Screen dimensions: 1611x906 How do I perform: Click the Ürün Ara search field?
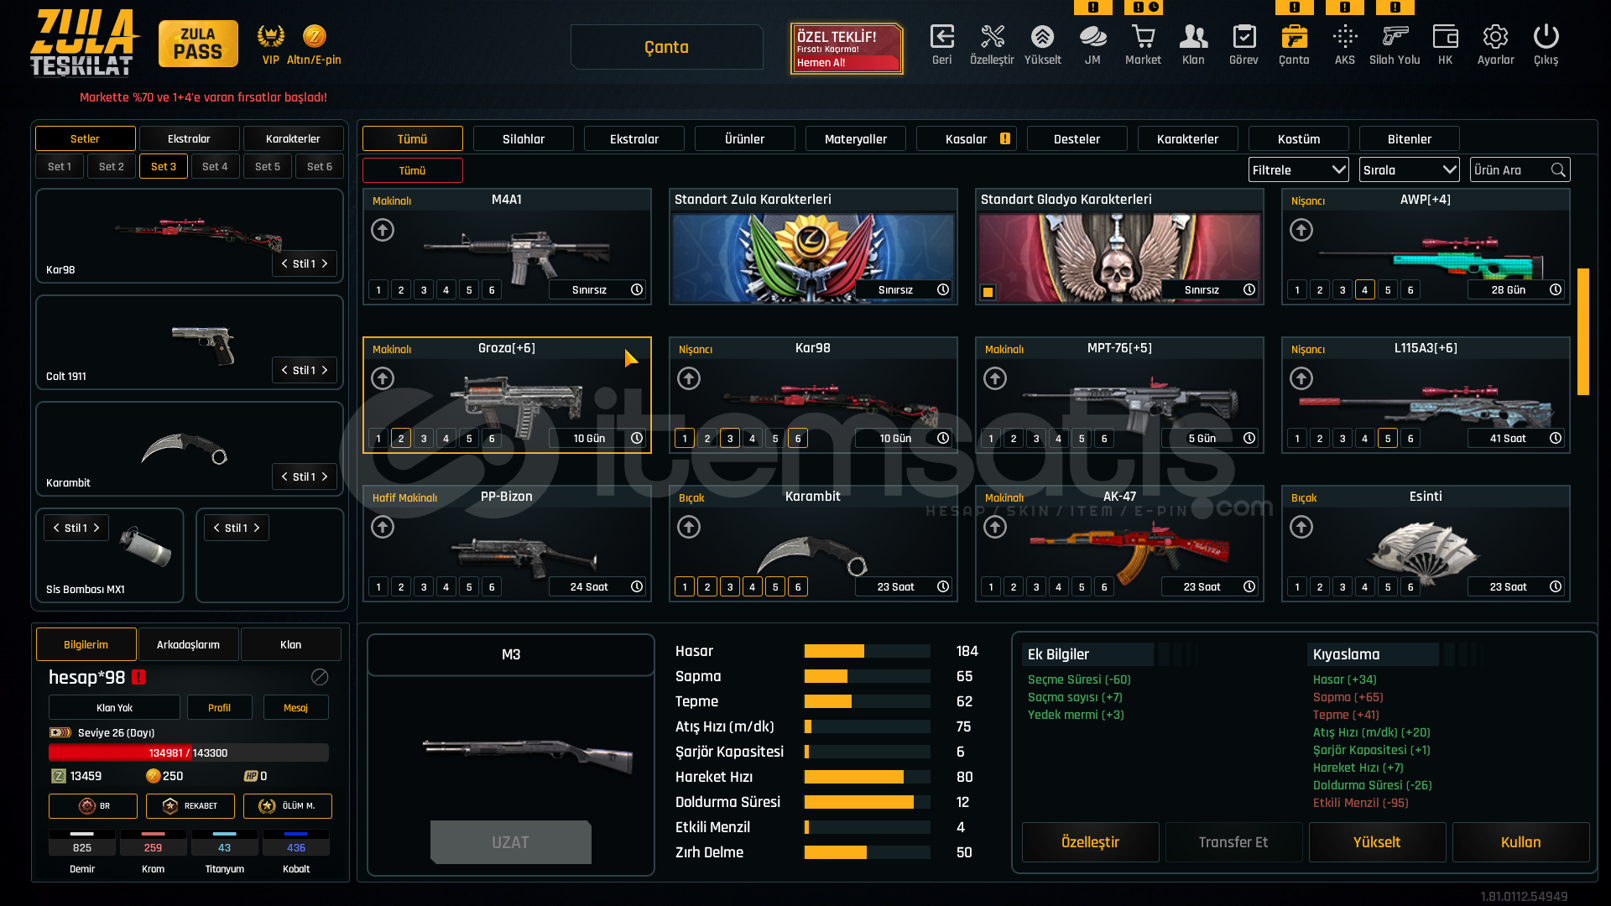pos(1510,170)
